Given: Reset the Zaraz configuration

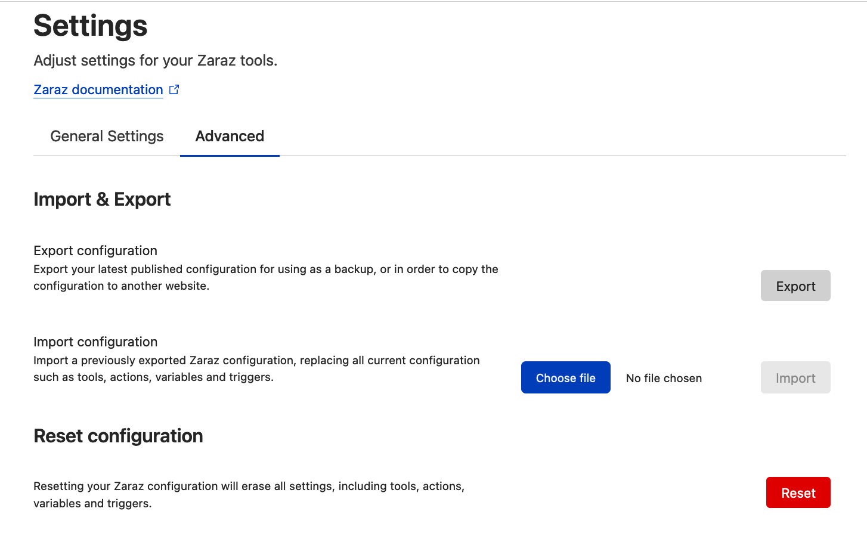Looking at the screenshot, I should [x=798, y=492].
